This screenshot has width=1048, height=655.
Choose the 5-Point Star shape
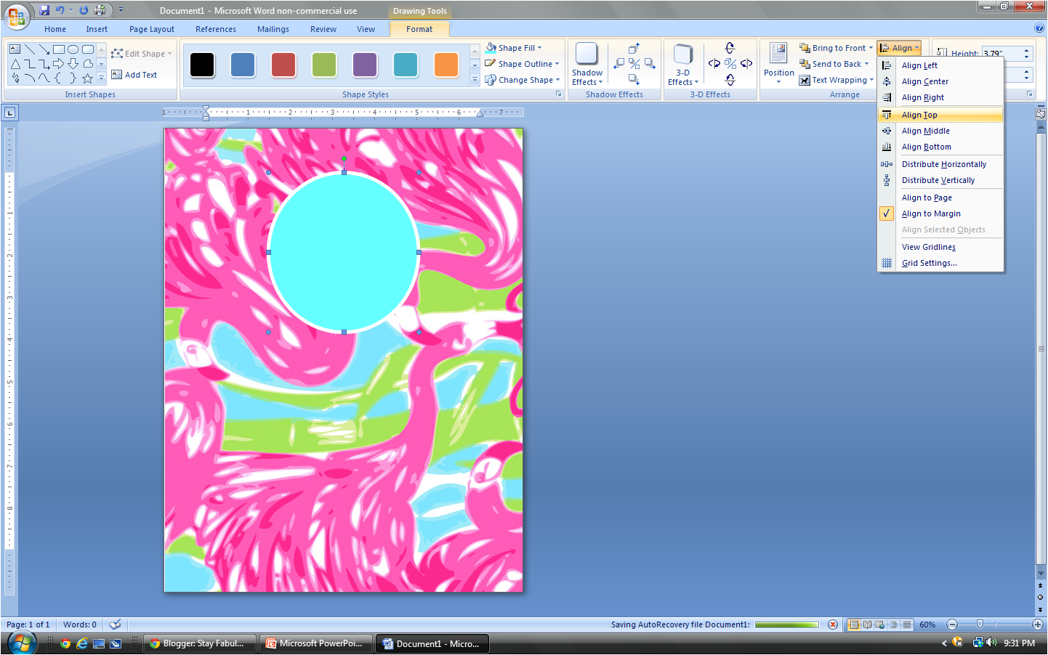(88, 78)
